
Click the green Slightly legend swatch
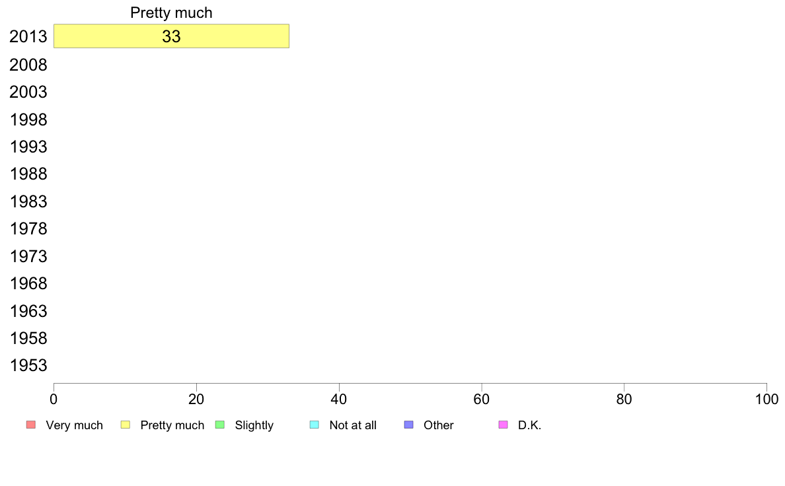[220, 425]
